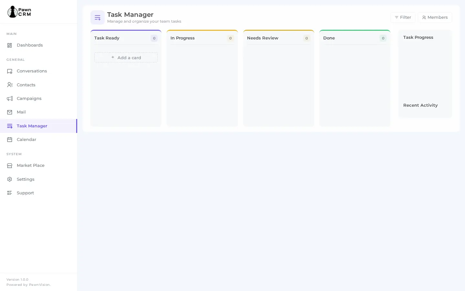Click the Task Manager header icon
The width and height of the screenshot is (465, 291).
point(98,17)
